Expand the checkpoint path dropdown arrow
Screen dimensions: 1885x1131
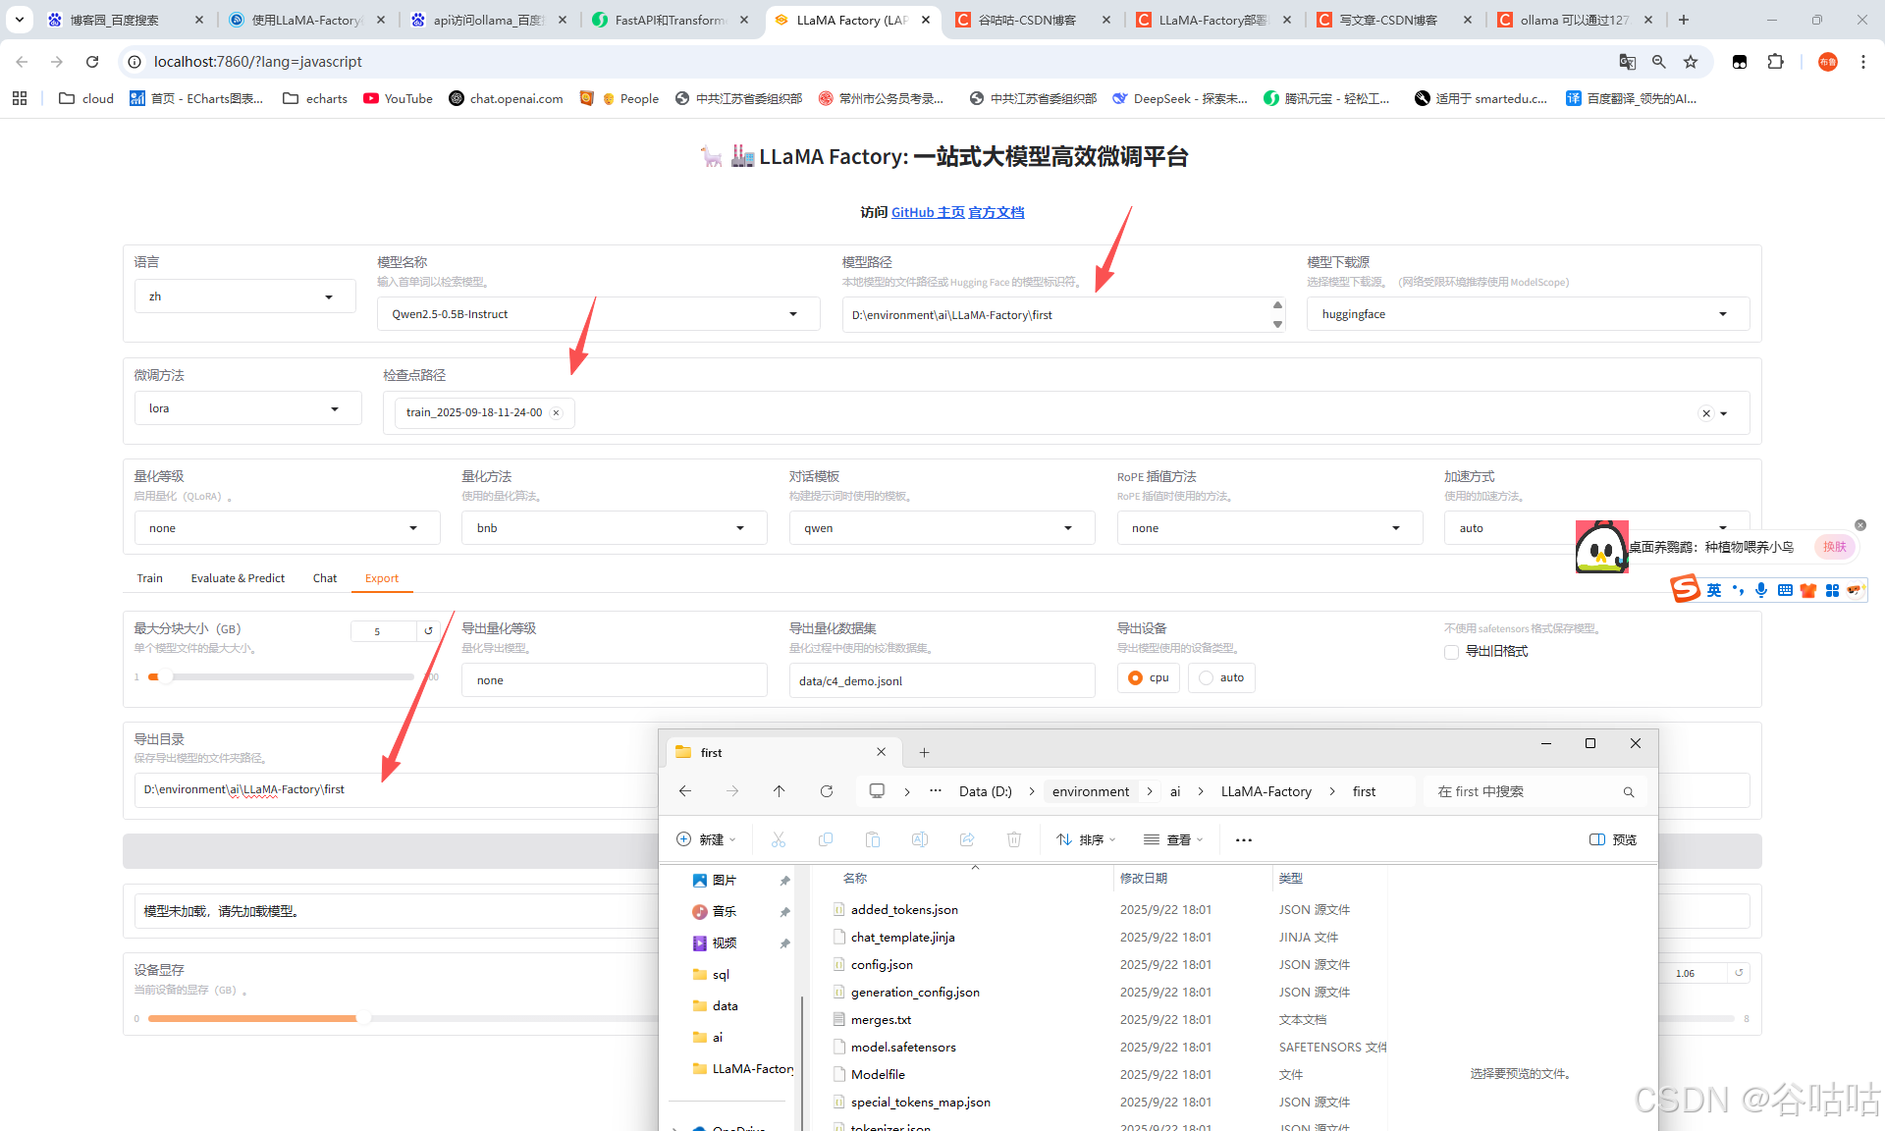coord(1724,413)
